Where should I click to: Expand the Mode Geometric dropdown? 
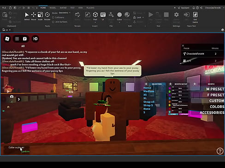(65, 13)
